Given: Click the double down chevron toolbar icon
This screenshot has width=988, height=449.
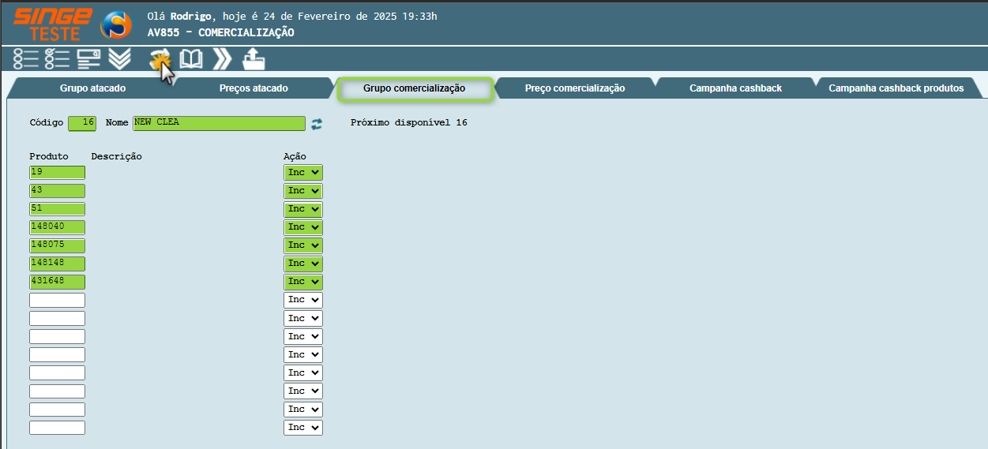Looking at the screenshot, I should tap(119, 59).
